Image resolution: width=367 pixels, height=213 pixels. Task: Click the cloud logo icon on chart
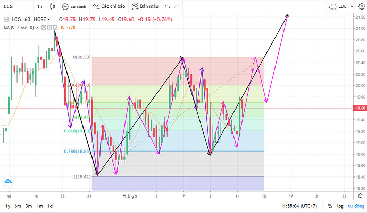click(x=8, y=181)
